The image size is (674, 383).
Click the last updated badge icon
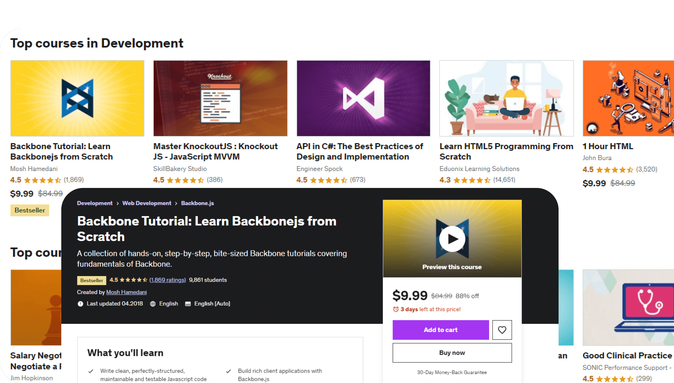pyautogui.click(x=80, y=304)
